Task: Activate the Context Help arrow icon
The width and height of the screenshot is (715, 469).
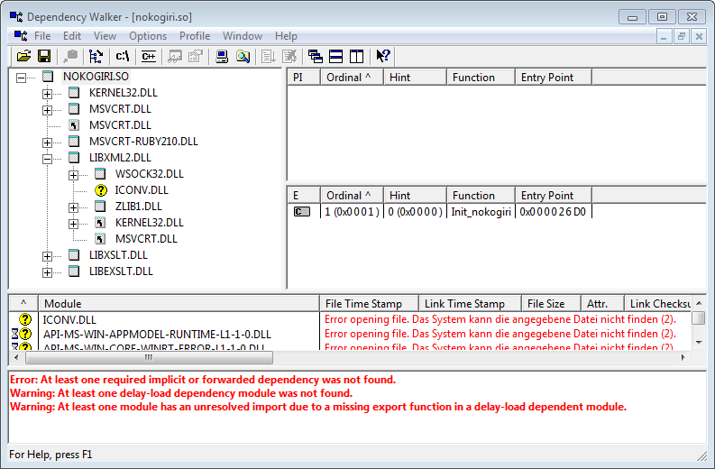Action: coord(383,56)
